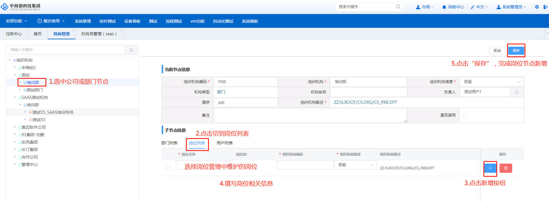The height and width of the screenshot is (202, 549).
Task: Click the red trash delete button
Action: coord(506,168)
